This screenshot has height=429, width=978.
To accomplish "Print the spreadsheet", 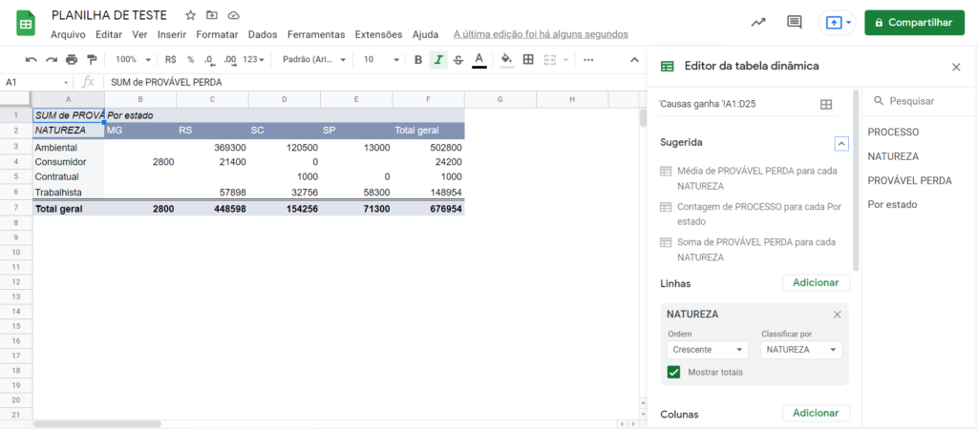I will click(x=72, y=60).
